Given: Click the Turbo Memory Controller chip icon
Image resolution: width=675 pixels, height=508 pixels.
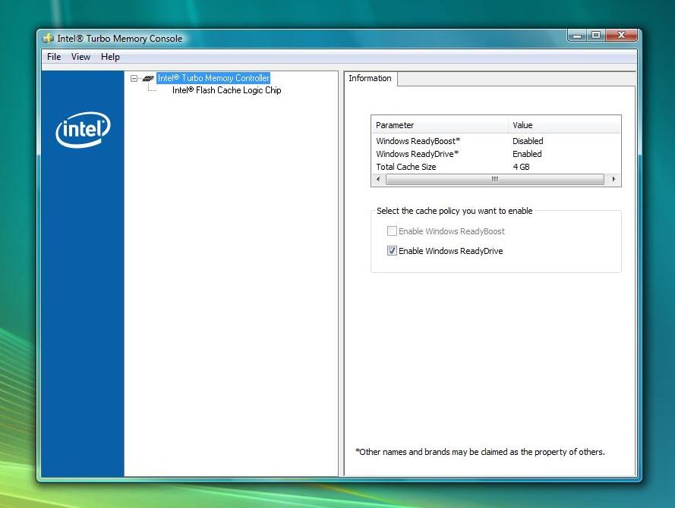Looking at the screenshot, I should pos(148,78).
